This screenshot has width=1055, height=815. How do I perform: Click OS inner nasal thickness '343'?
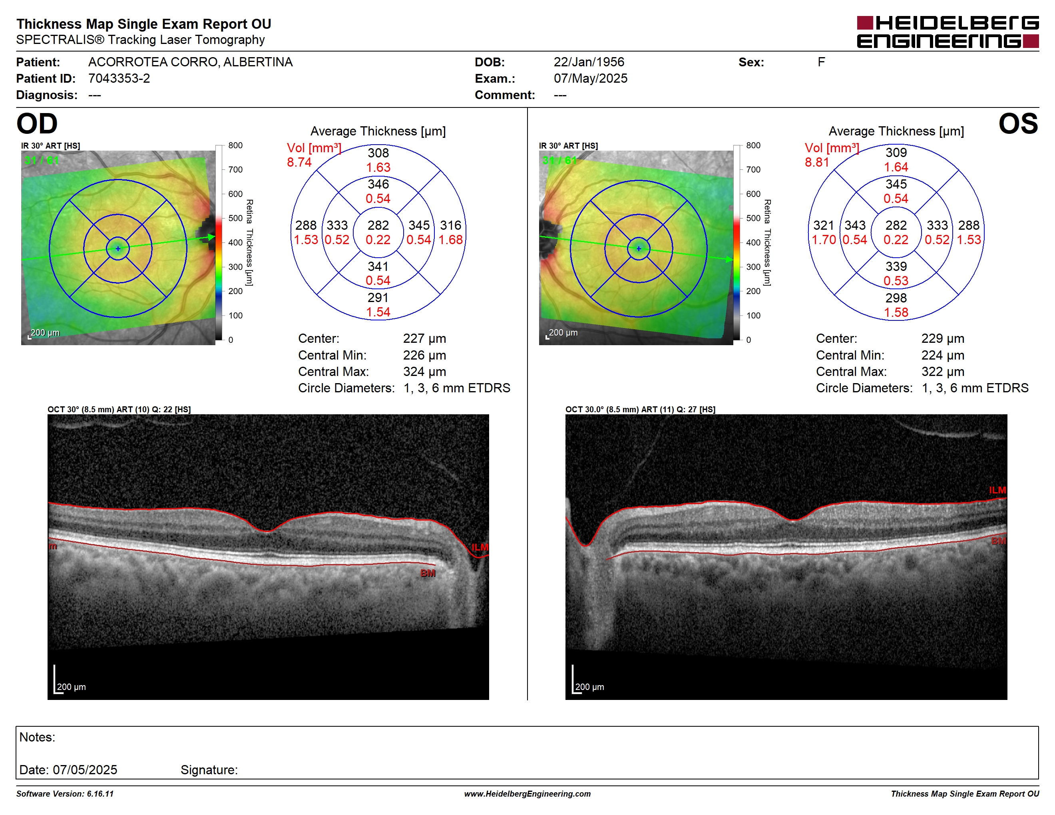(x=855, y=225)
